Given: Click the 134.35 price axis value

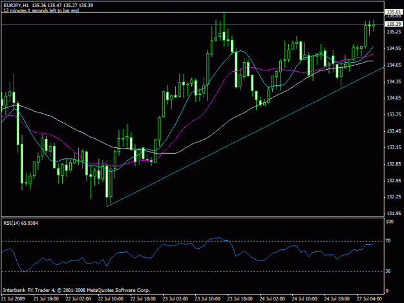Looking at the screenshot, I should 394,81.
